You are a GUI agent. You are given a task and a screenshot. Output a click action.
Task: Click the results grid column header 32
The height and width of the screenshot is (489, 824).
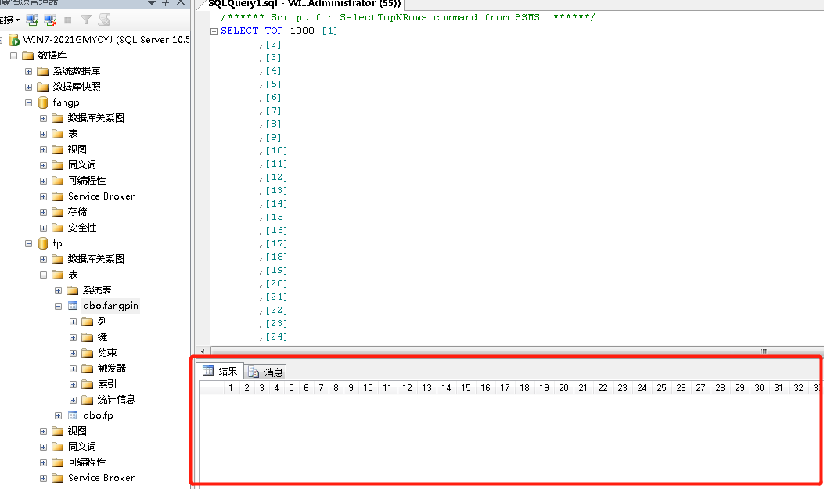coord(798,387)
